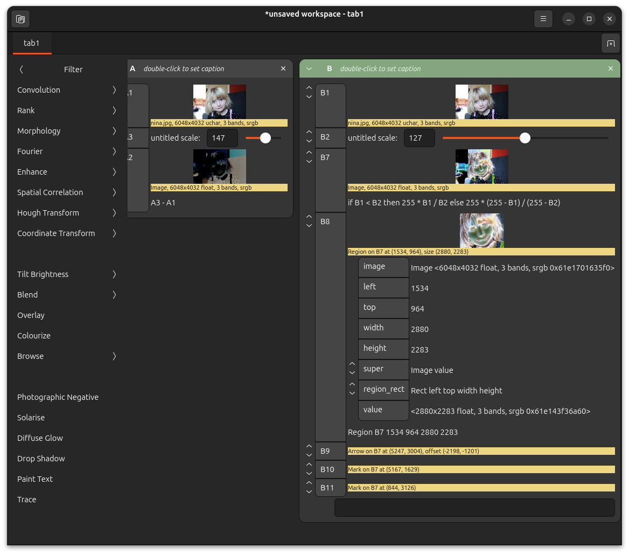Expand row B11 mark details
629x554 pixels.
click(309, 487)
